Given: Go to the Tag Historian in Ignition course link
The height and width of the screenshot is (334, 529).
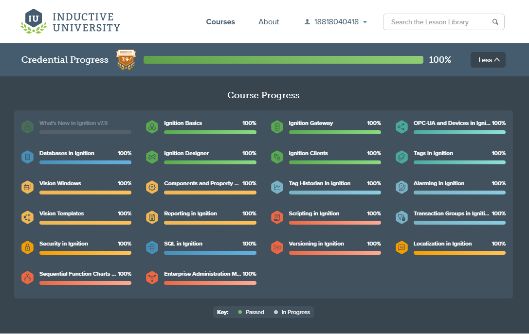Looking at the screenshot, I should click(319, 183).
